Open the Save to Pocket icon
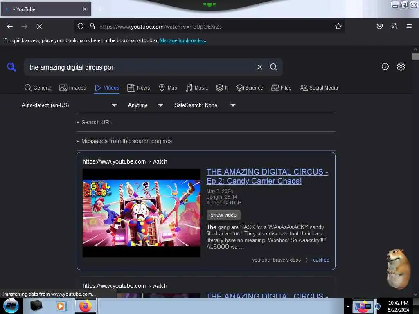 pos(379,27)
